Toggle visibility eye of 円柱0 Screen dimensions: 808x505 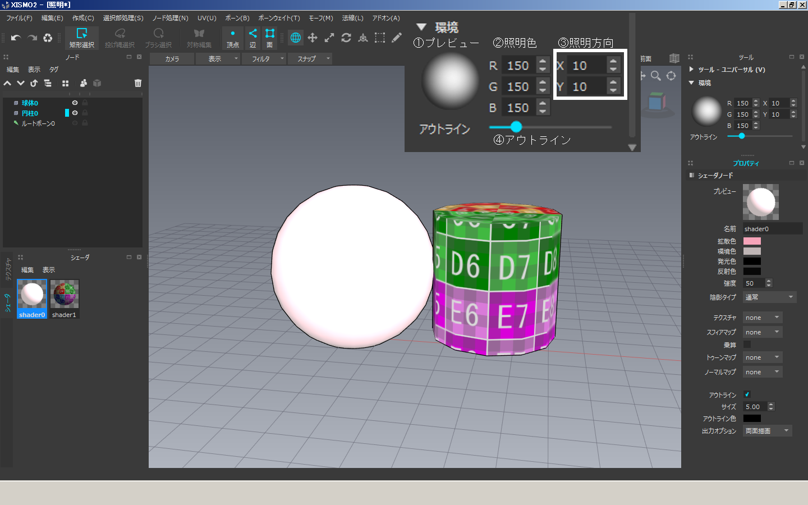point(75,113)
